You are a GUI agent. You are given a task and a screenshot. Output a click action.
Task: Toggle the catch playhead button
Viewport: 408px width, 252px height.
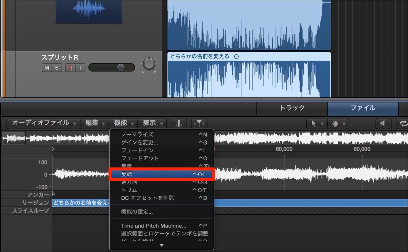pyautogui.click(x=179, y=123)
